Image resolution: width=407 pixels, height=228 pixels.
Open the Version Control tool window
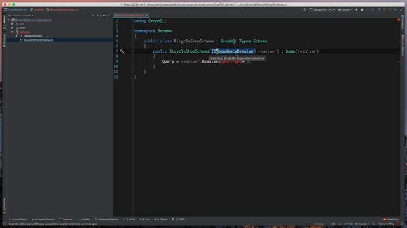pyautogui.click(x=43, y=219)
